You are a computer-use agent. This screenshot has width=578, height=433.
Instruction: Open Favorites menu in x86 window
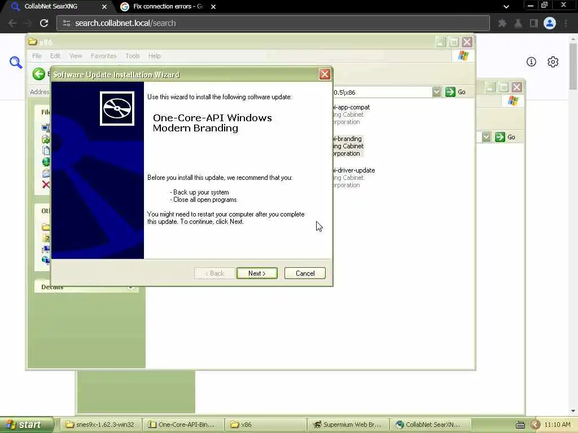click(104, 56)
